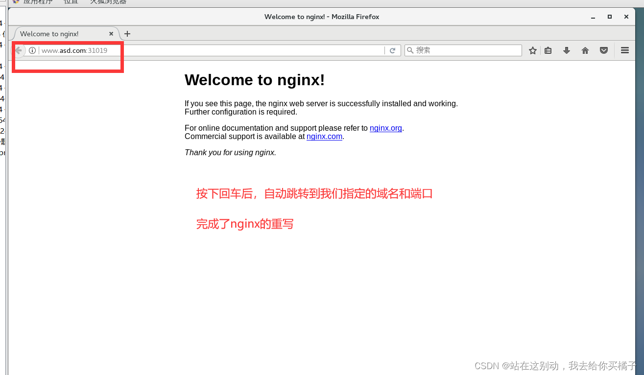The image size is (644, 375).
Task: Click Further configuration is required text
Action: coord(241,112)
